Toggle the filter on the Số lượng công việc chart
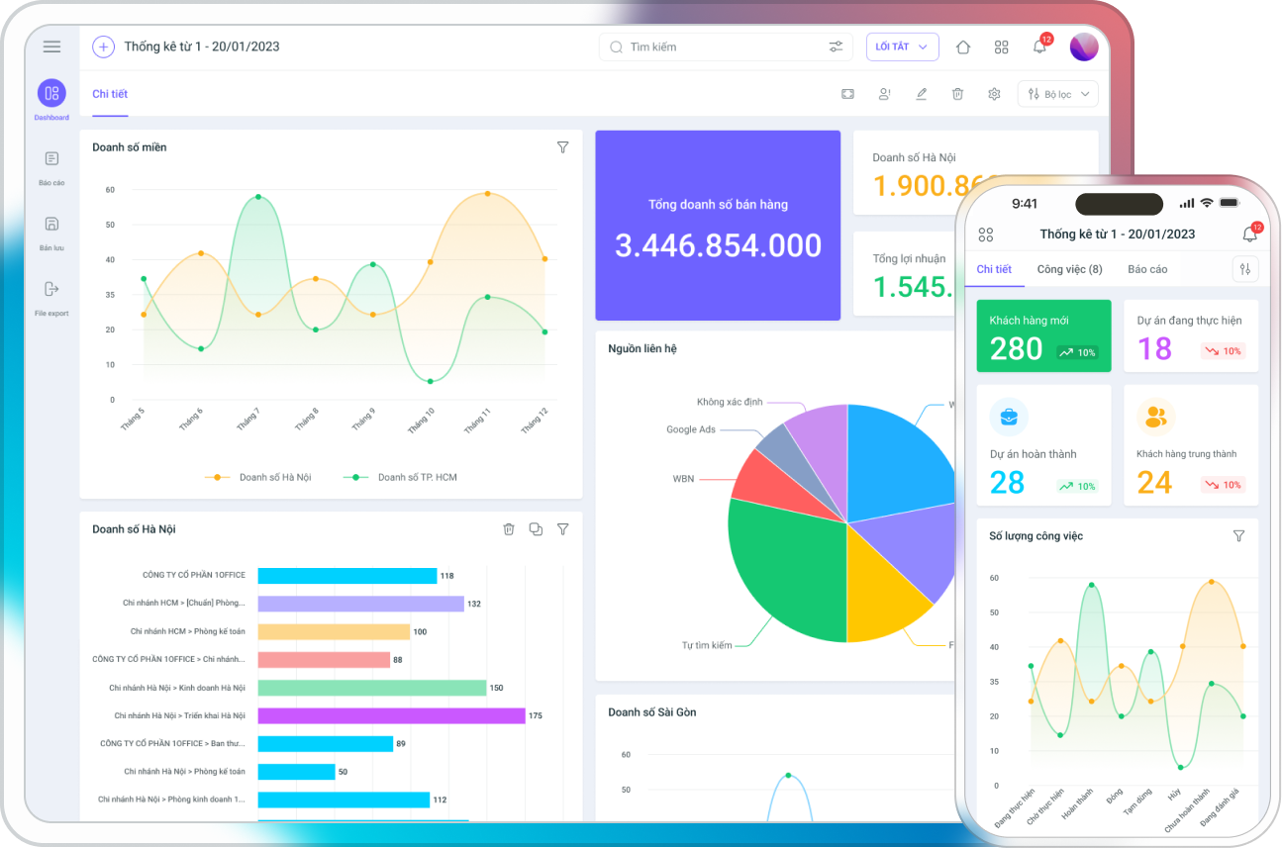The height and width of the screenshot is (848, 1282). pos(1238,535)
